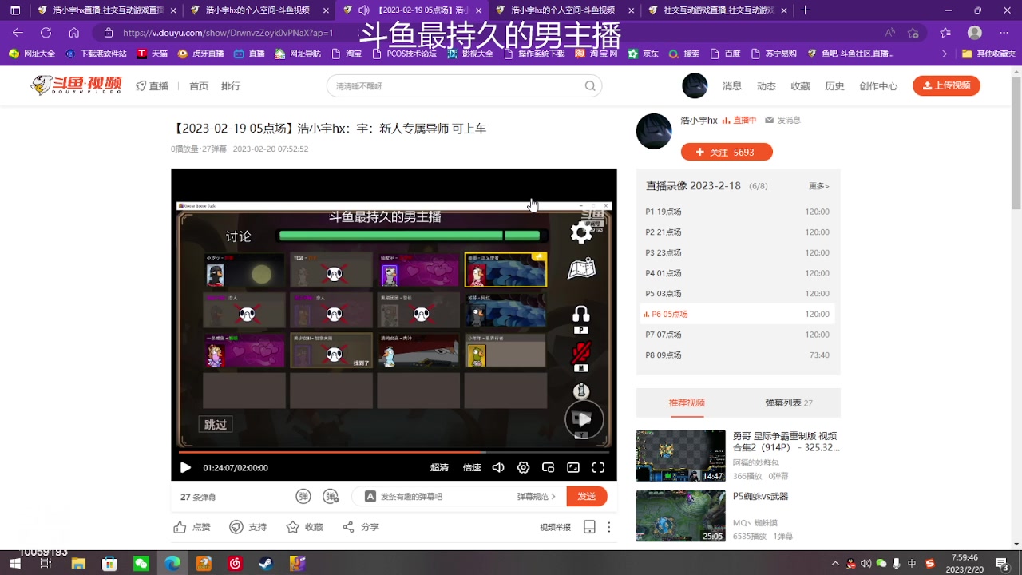This screenshot has height=575, width=1022.
Task: Open danmaku settings (弹 with gear)
Action: coord(331,497)
